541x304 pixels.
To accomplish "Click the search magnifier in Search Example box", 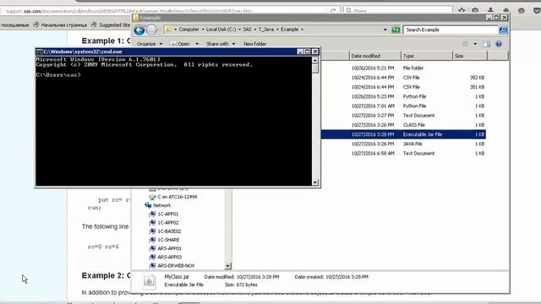I will 503,30.
